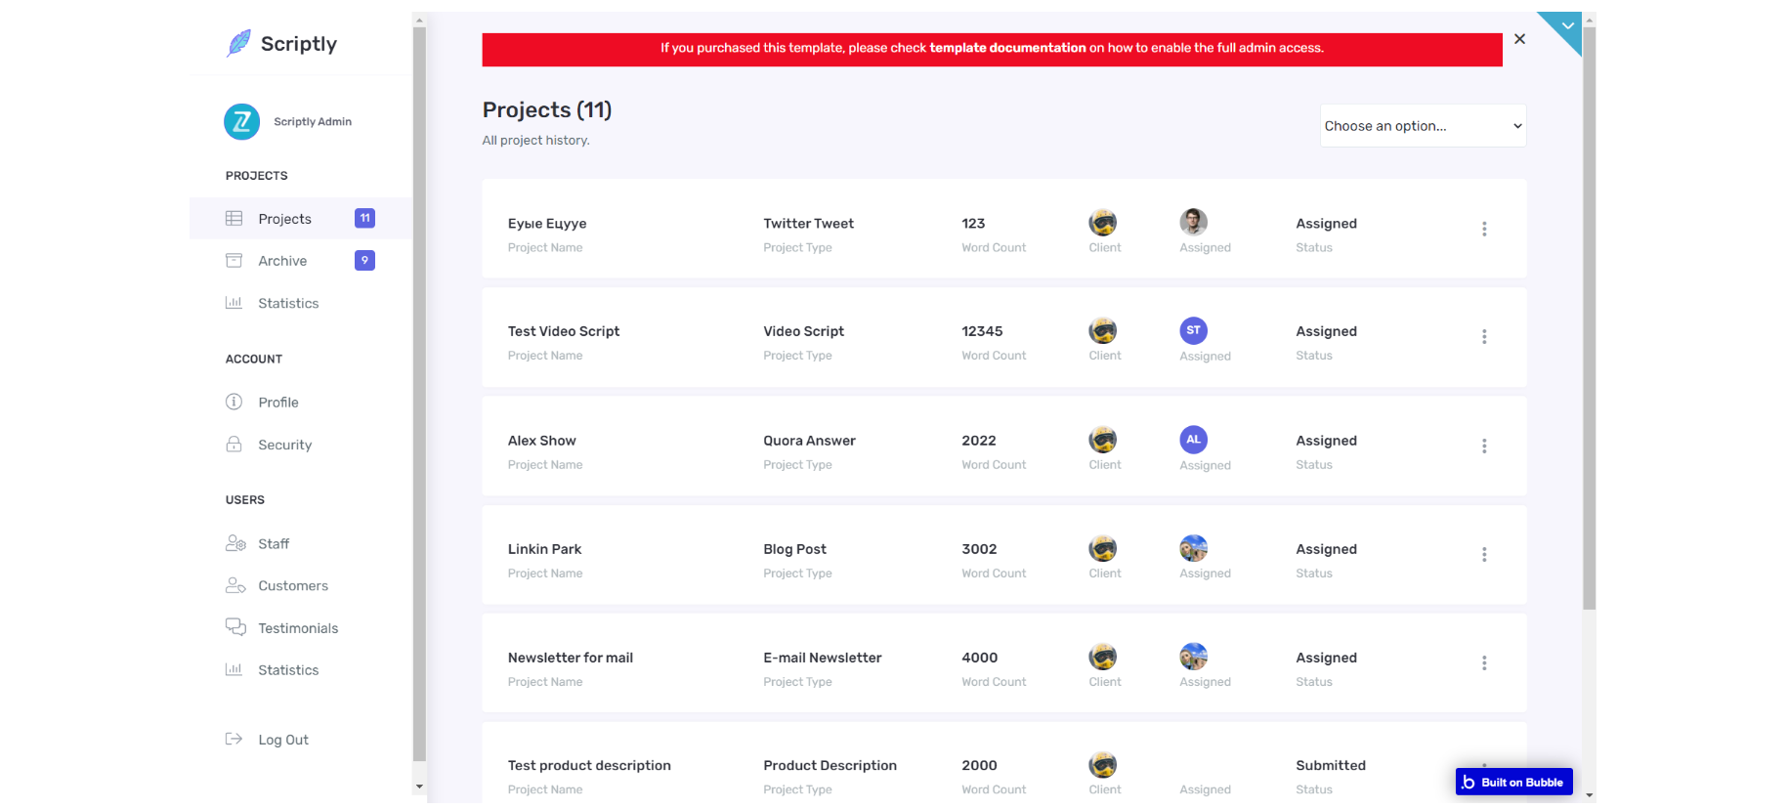
Task: Open the 'Choose an option...' dropdown
Action: pyautogui.click(x=1423, y=126)
